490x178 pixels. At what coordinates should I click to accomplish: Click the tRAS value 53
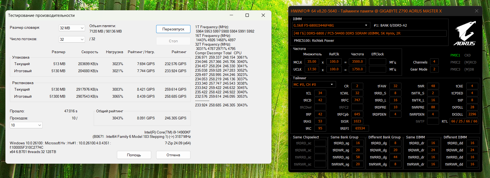(x=320, y=121)
